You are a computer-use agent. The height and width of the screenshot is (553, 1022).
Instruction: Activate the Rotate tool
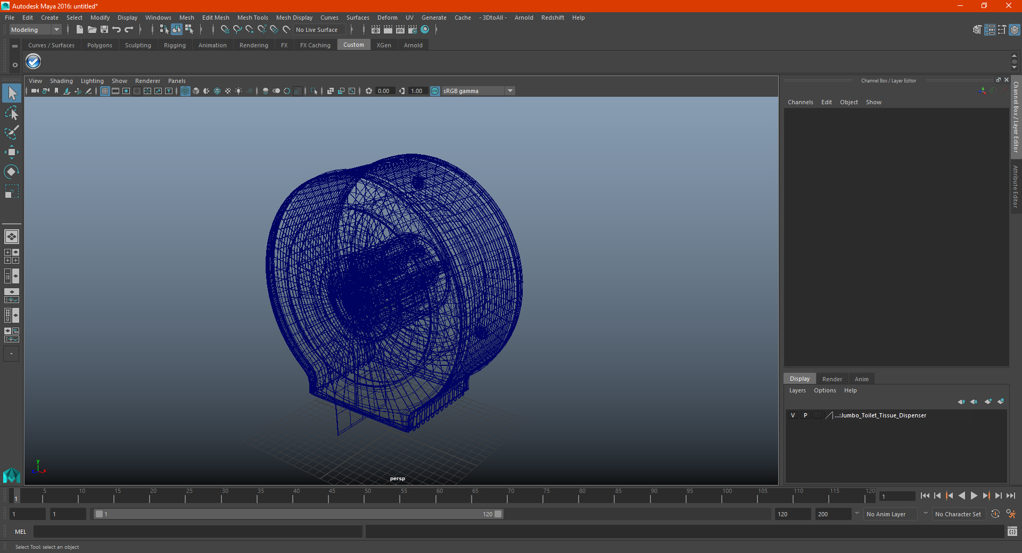(12, 171)
